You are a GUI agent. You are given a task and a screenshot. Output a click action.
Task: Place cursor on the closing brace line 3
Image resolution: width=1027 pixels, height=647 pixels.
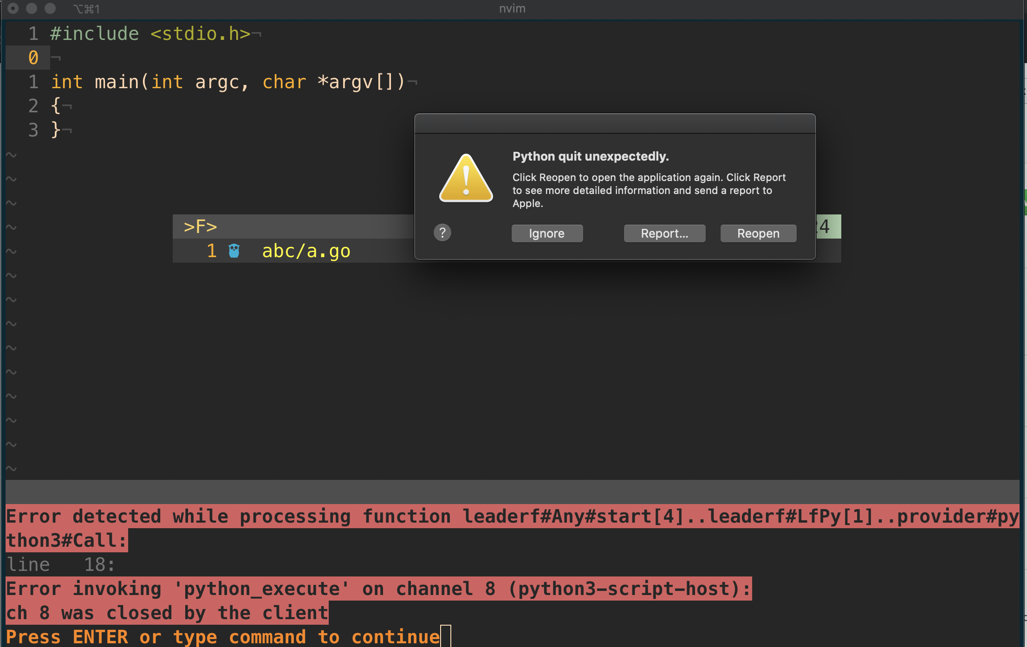pos(55,130)
